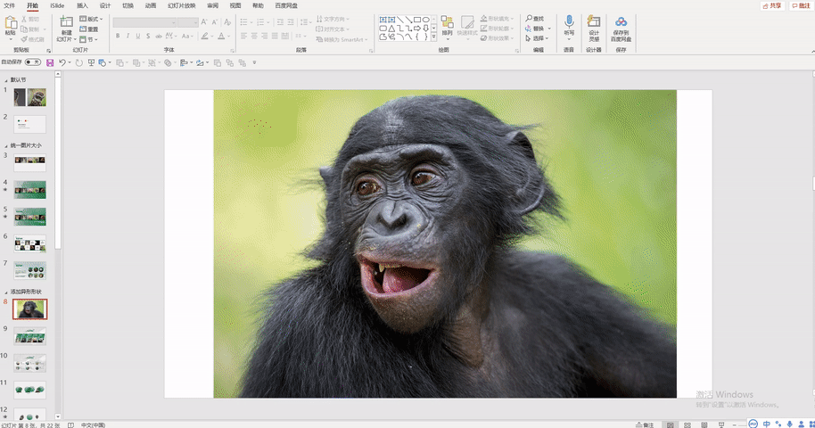Viewport: 815px width, 428px height.
Task: Click the Dictate (听写) microphone icon
Action: [x=569, y=21]
